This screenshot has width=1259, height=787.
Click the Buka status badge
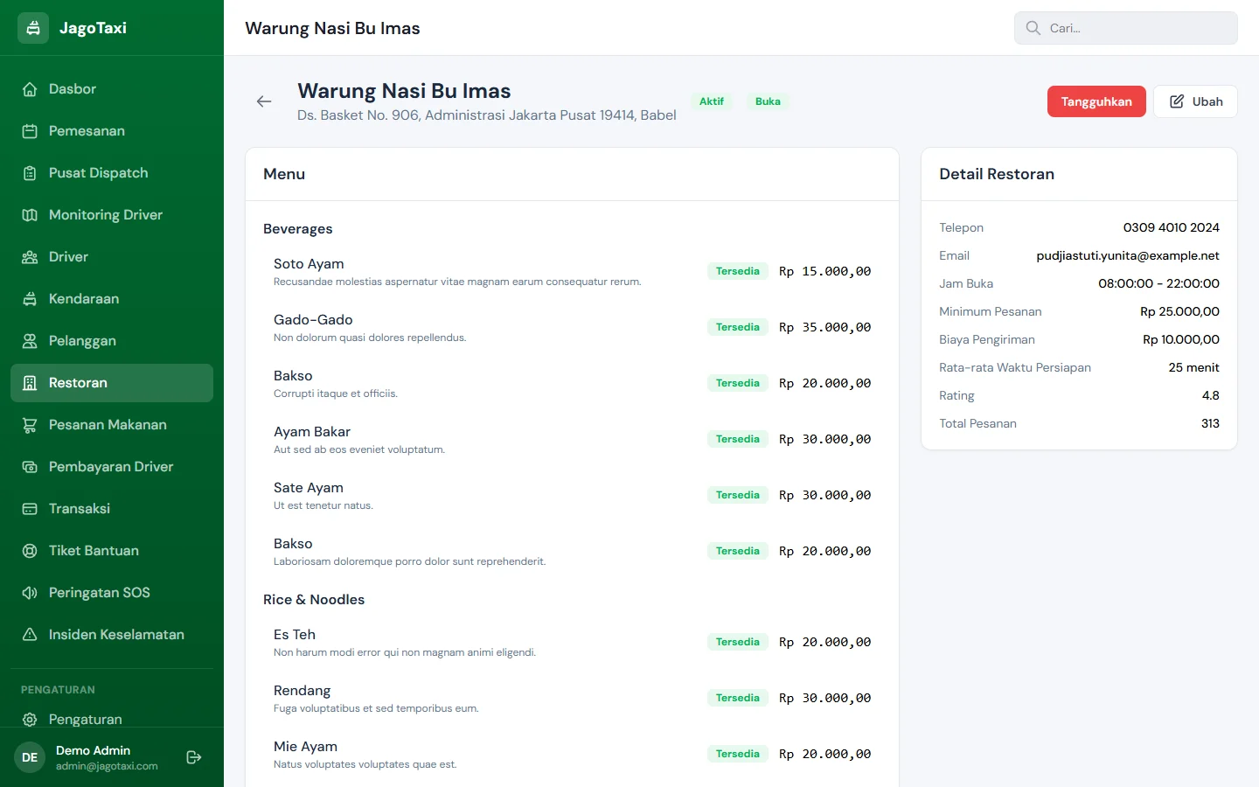[x=768, y=101]
